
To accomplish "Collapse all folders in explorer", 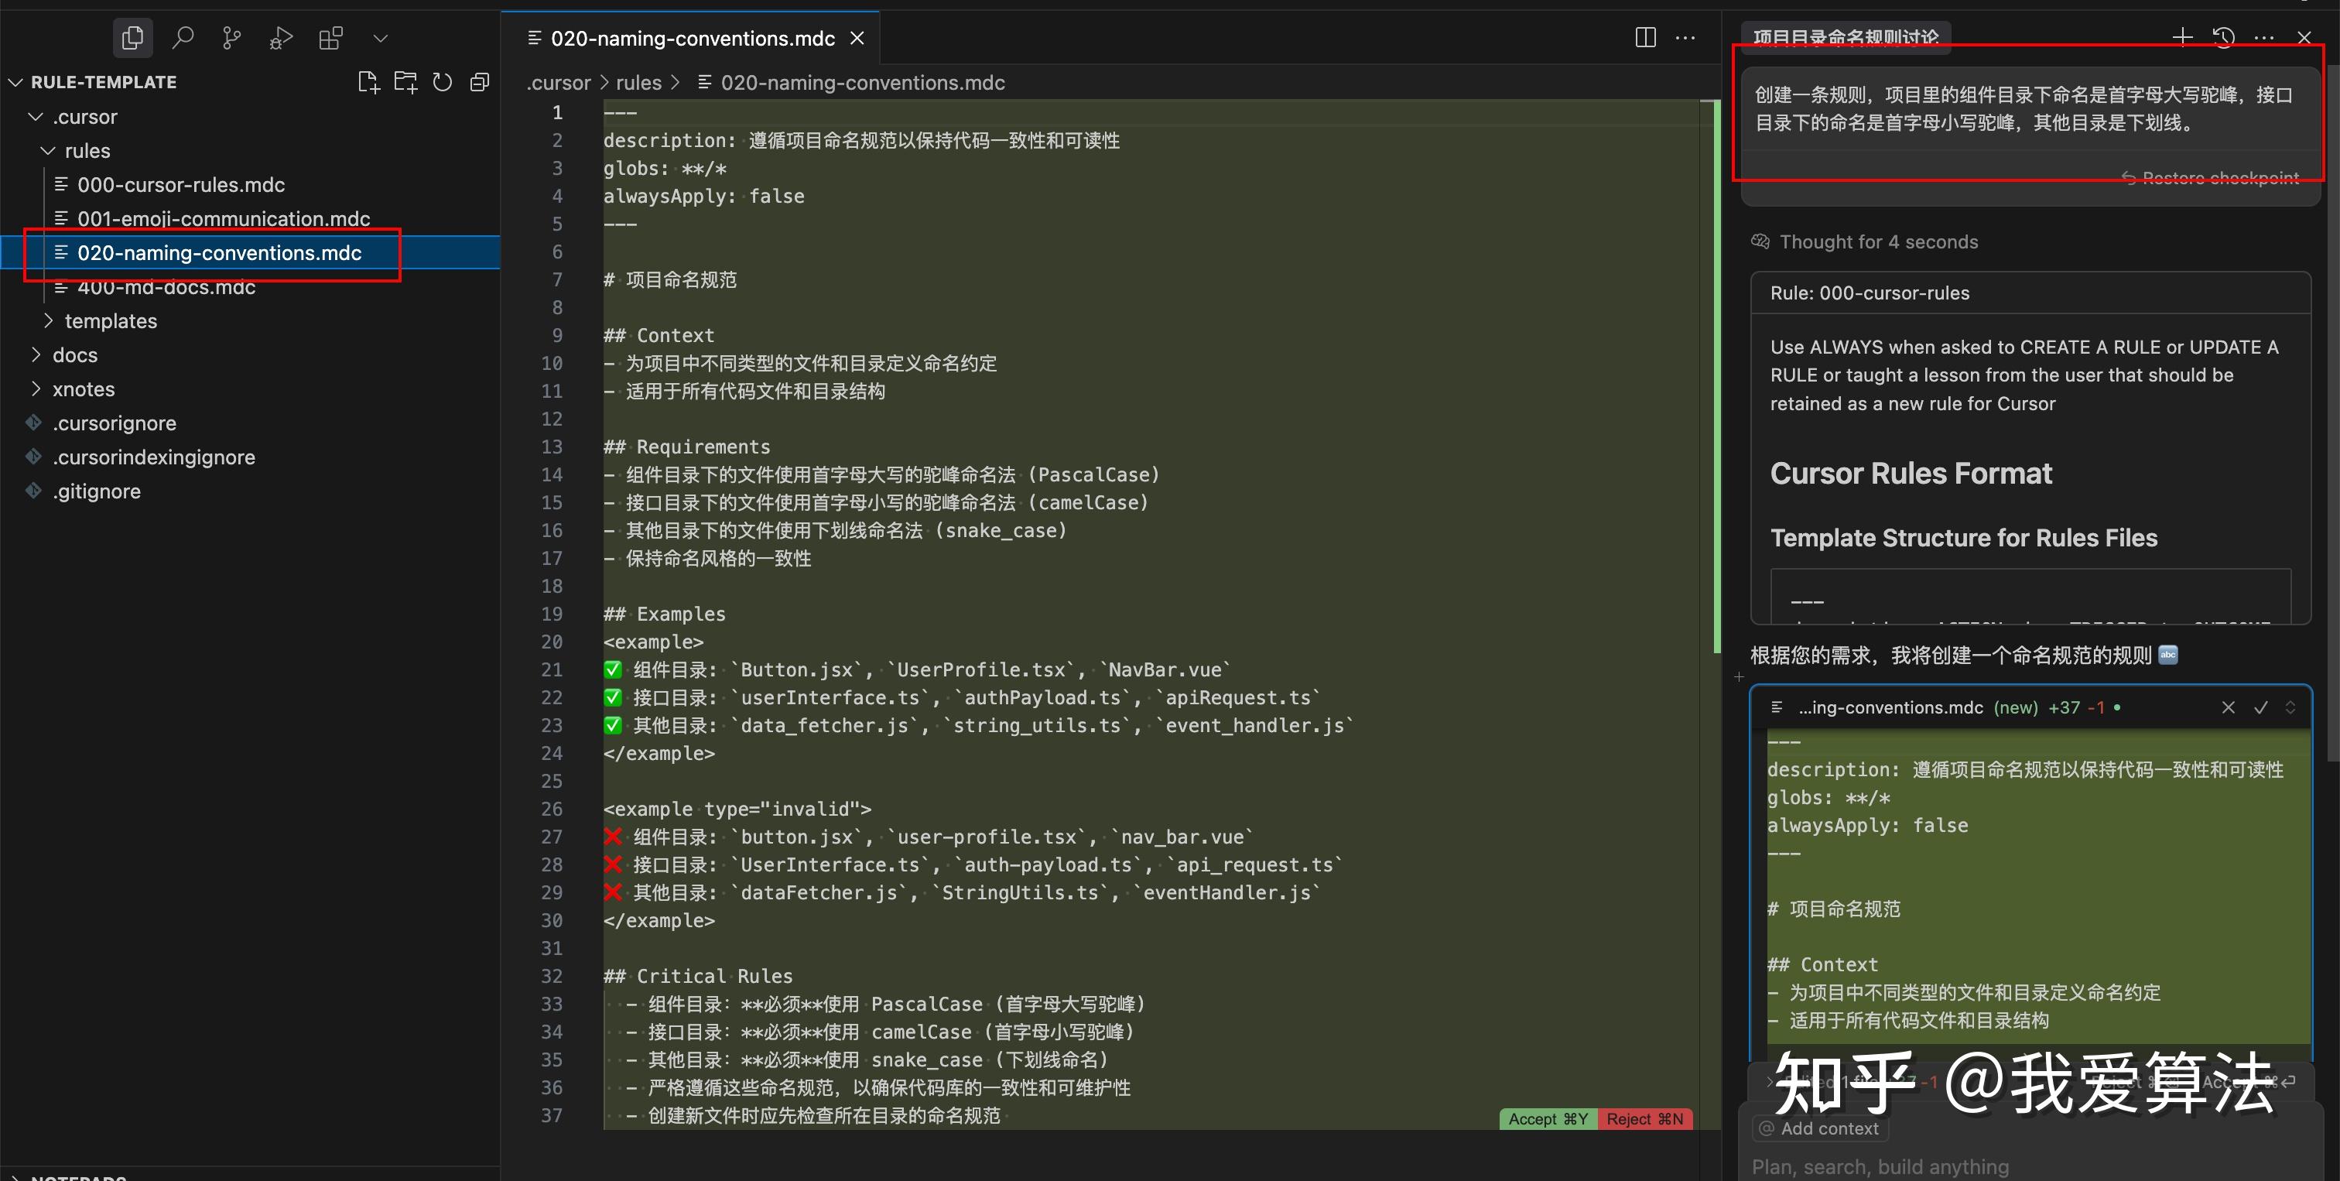I will click(x=480, y=83).
